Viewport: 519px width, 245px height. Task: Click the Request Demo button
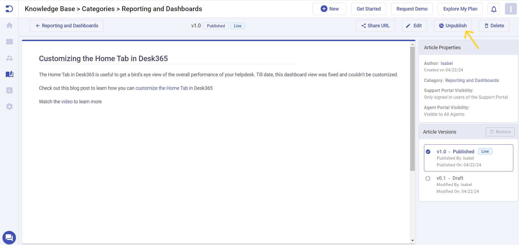[412, 9]
